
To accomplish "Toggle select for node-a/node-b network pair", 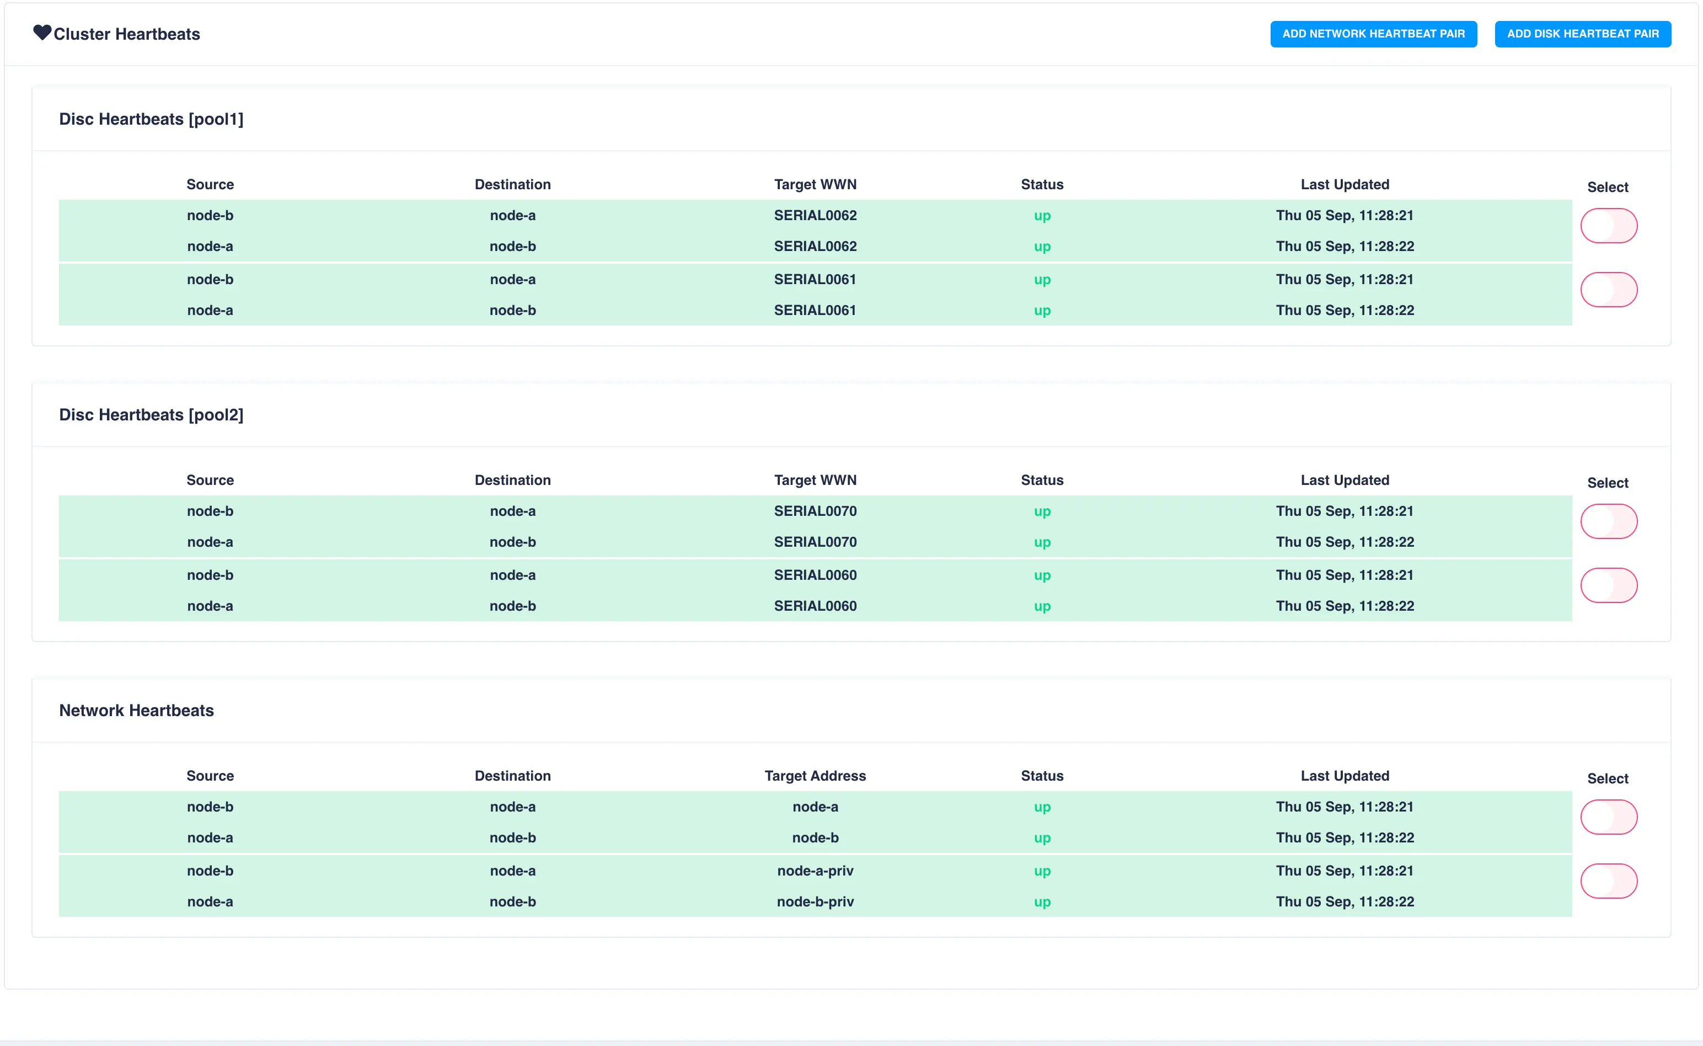I will tap(1608, 817).
